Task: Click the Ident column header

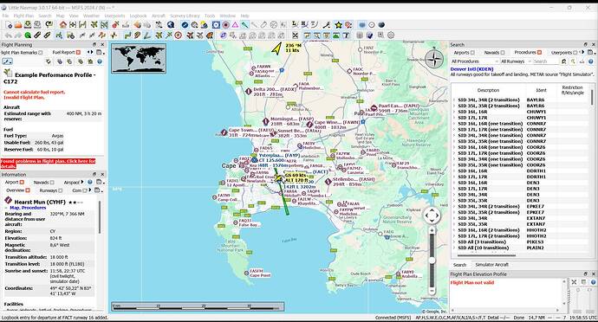Action: point(541,90)
